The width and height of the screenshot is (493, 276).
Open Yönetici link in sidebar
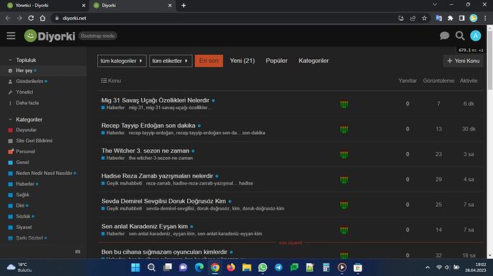[x=24, y=92]
